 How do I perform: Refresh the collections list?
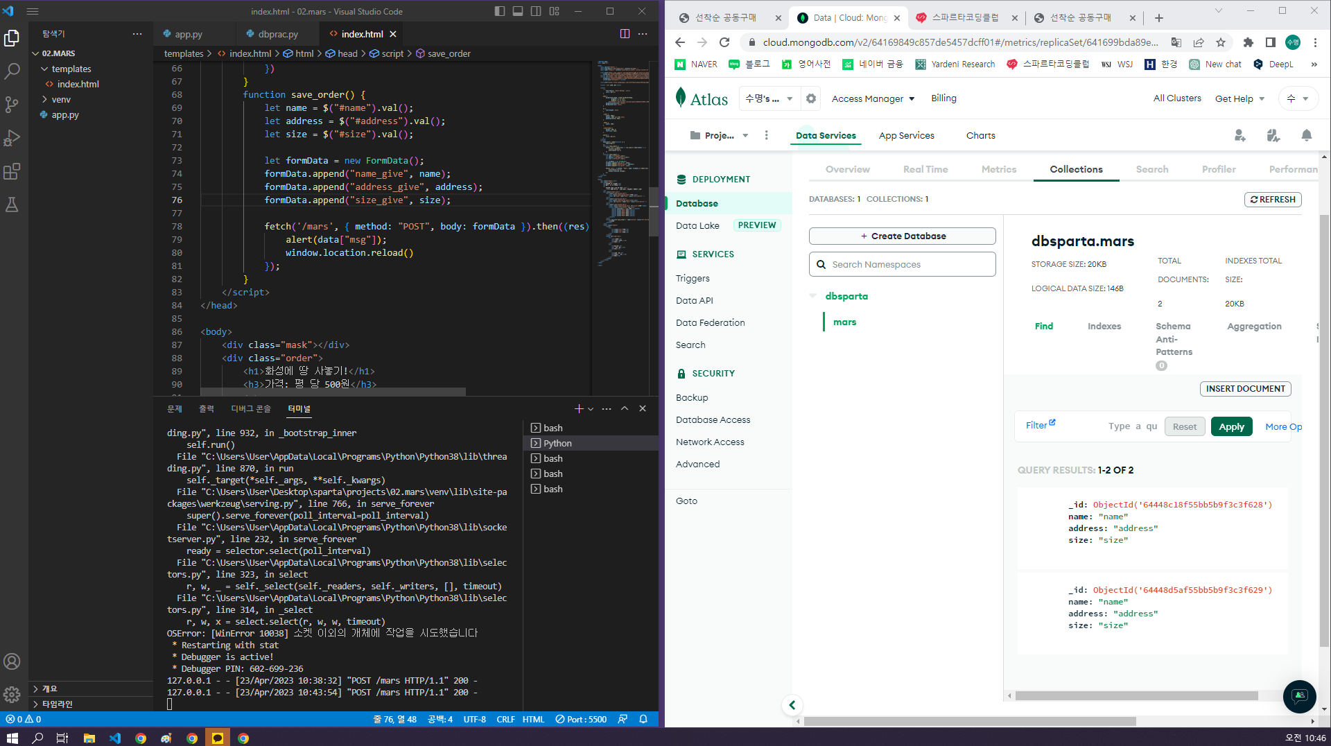point(1273,200)
